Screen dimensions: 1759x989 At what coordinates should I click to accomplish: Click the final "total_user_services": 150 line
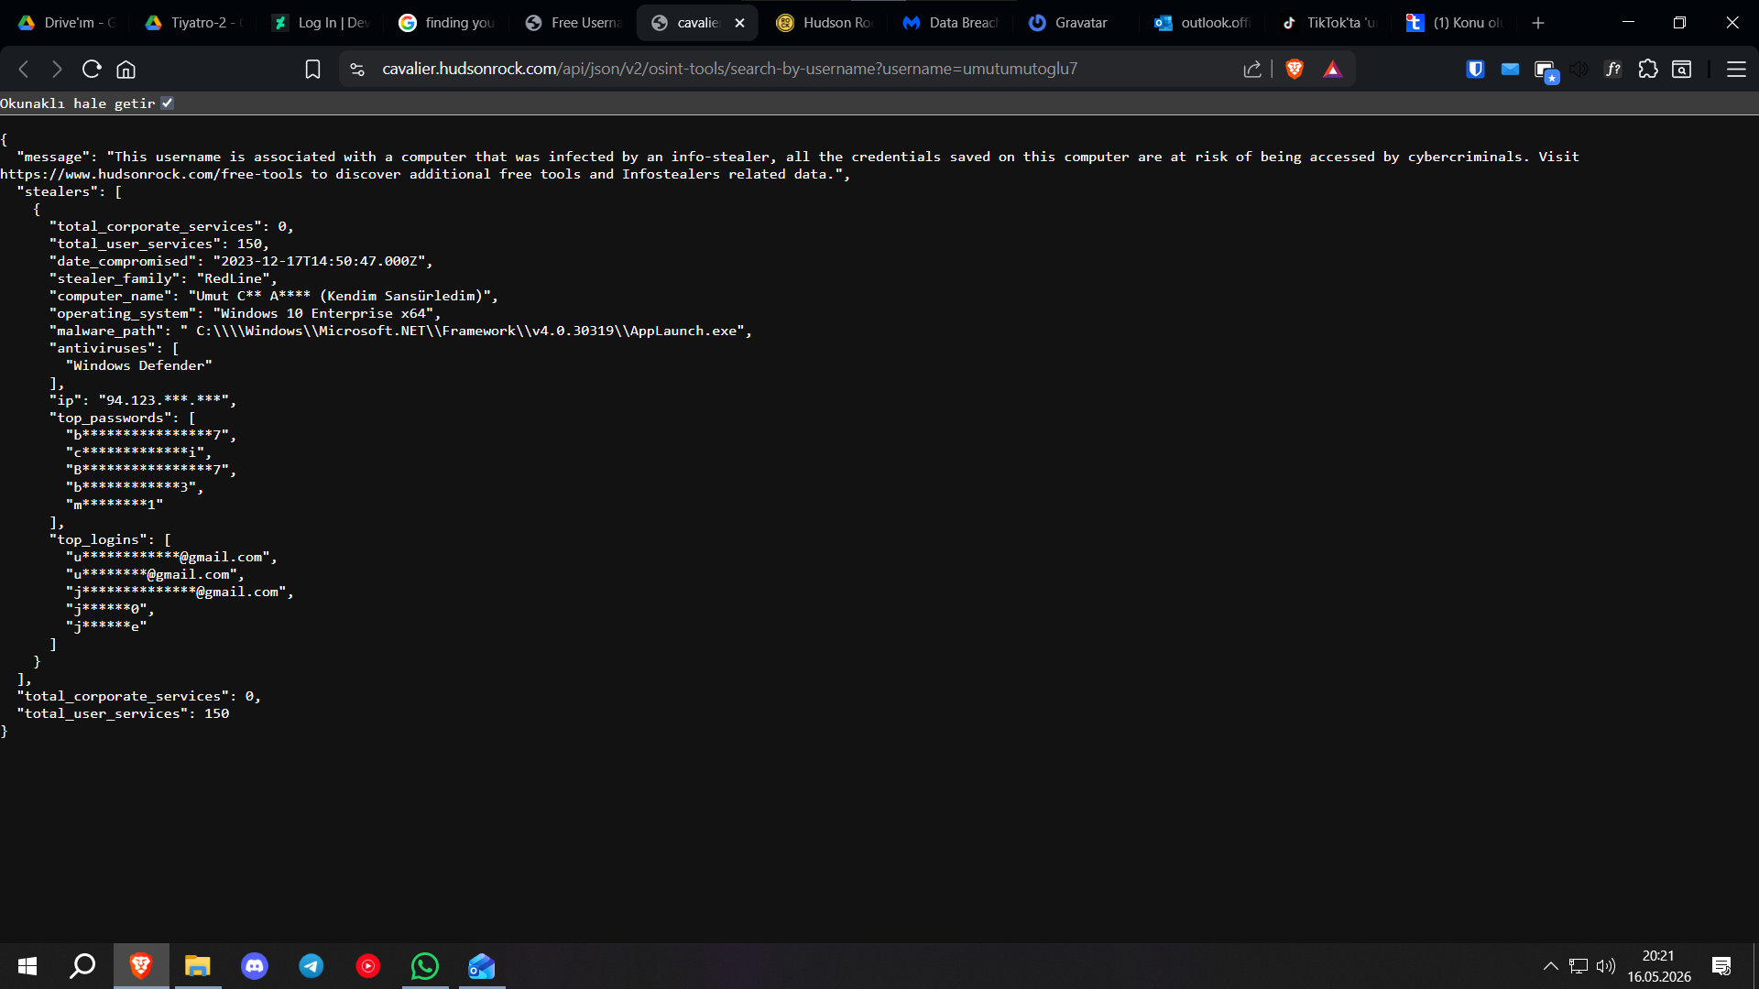tap(123, 713)
